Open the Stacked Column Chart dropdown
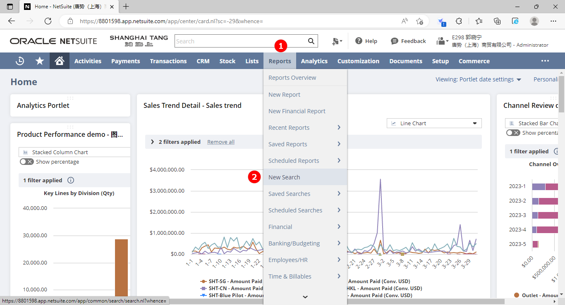The image size is (565, 305). (x=74, y=152)
